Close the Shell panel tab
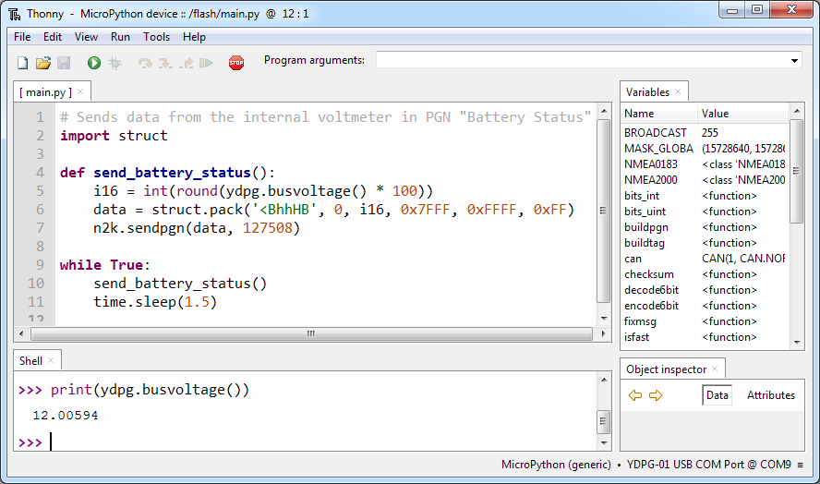 click(x=51, y=360)
